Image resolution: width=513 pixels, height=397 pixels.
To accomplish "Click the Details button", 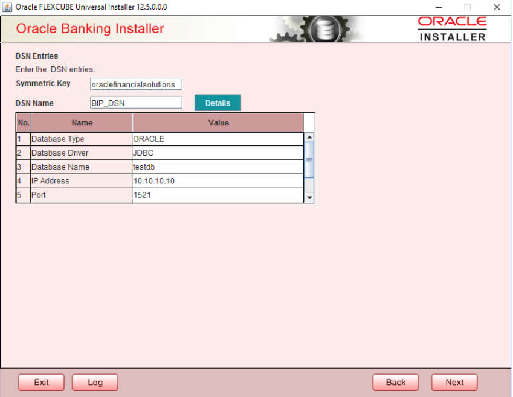I will [218, 103].
